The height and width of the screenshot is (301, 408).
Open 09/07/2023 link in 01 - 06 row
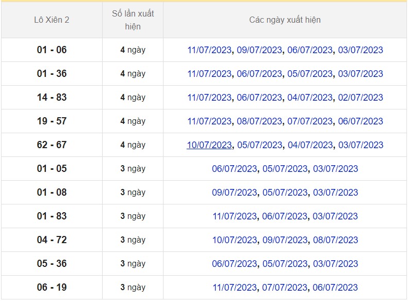point(259,50)
